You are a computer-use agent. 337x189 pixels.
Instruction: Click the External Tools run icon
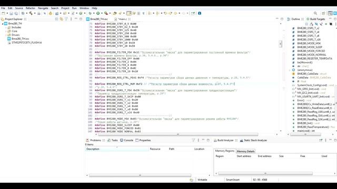point(106,13)
